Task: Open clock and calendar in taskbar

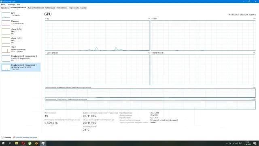Action: (x=247, y=143)
